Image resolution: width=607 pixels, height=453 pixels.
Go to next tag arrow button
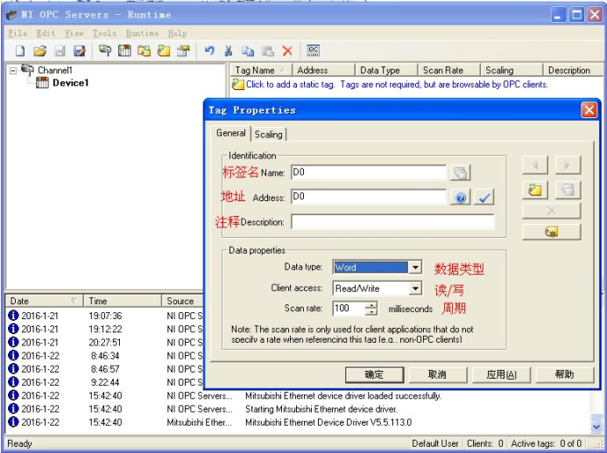(568, 165)
